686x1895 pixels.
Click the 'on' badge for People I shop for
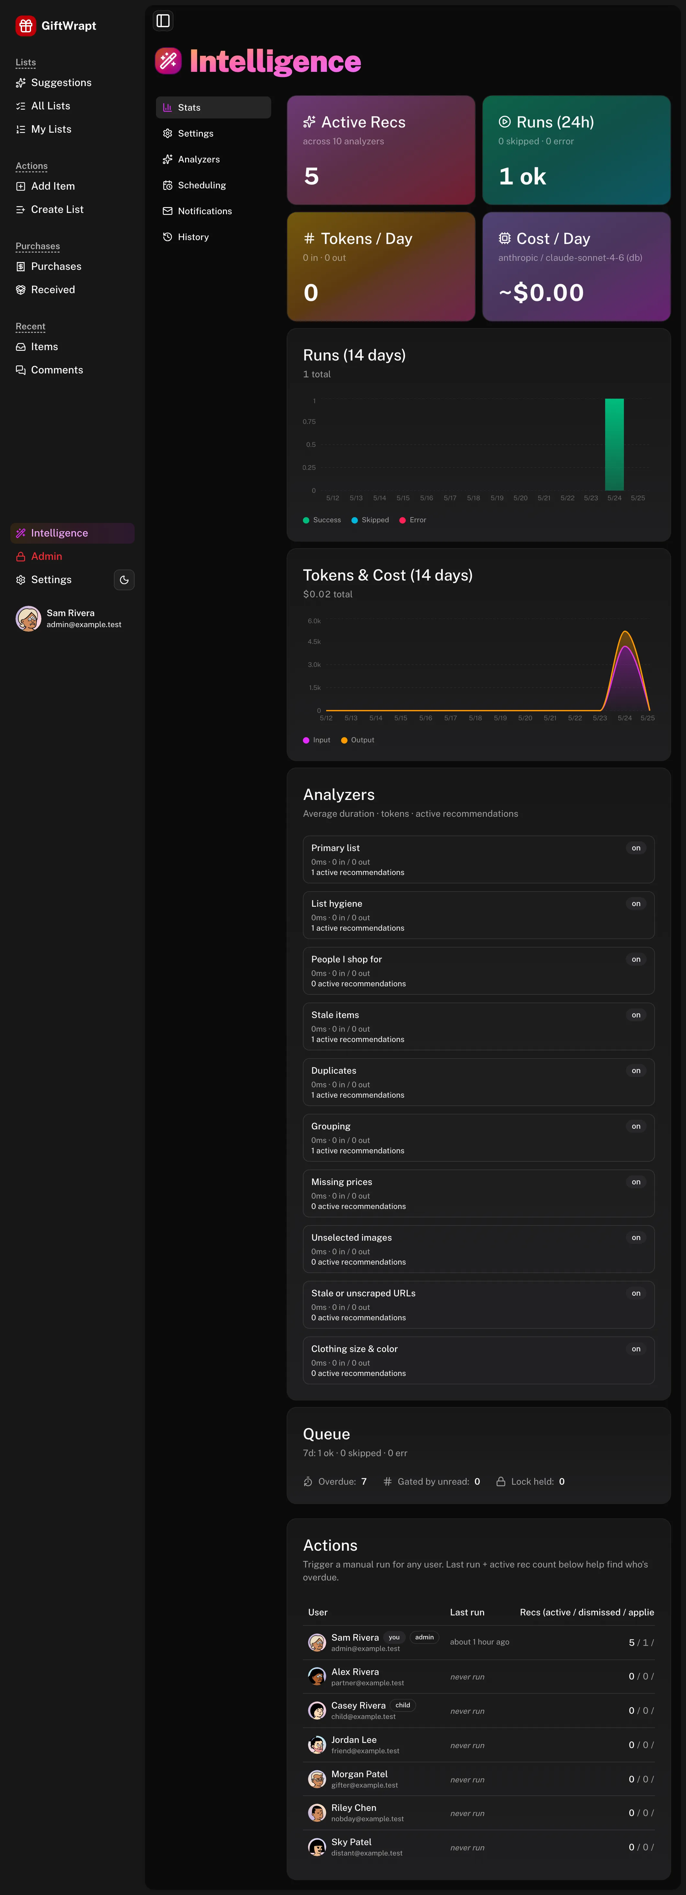(636, 959)
